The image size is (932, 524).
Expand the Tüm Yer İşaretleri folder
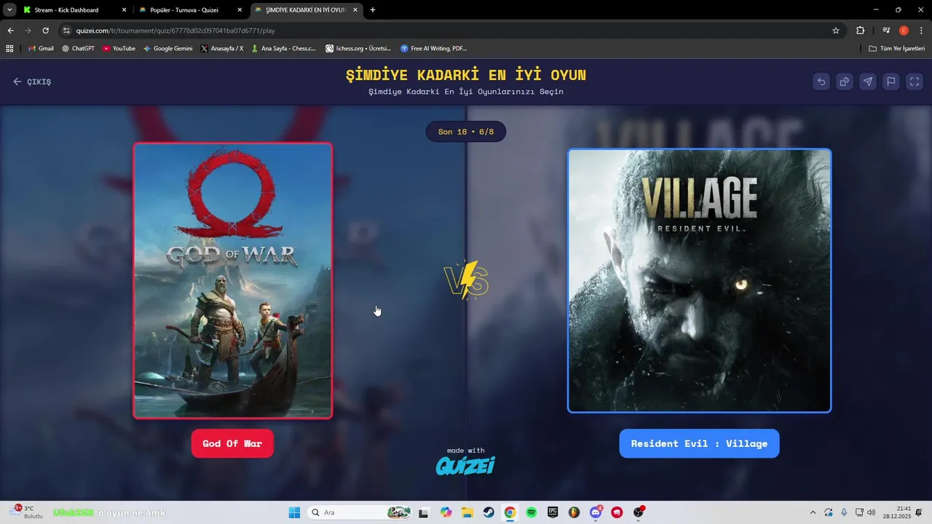point(897,49)
